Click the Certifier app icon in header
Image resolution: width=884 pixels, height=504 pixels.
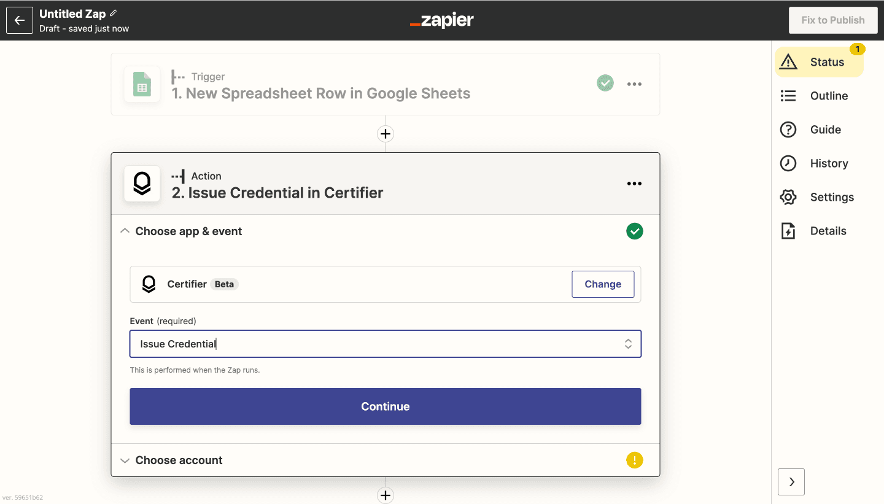[142, 184]
